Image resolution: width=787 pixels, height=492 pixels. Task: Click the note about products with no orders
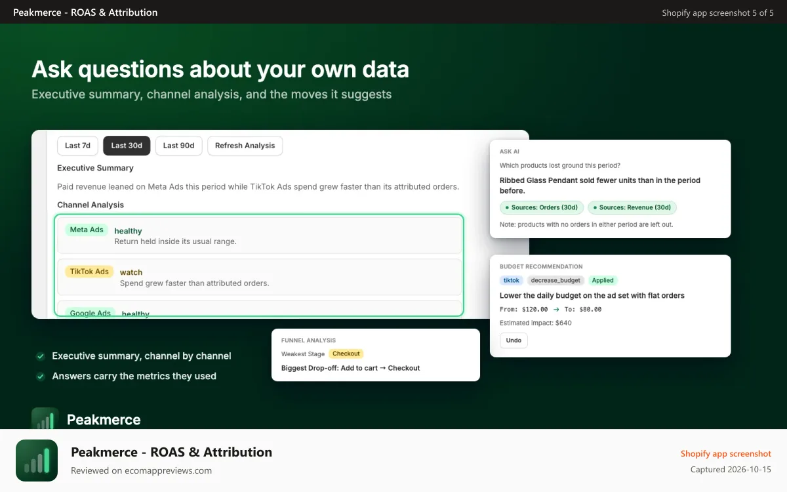[x=586, y=224]
